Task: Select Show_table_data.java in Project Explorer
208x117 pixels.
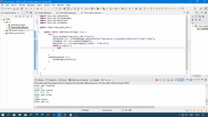Action: [x=19, y=28]
